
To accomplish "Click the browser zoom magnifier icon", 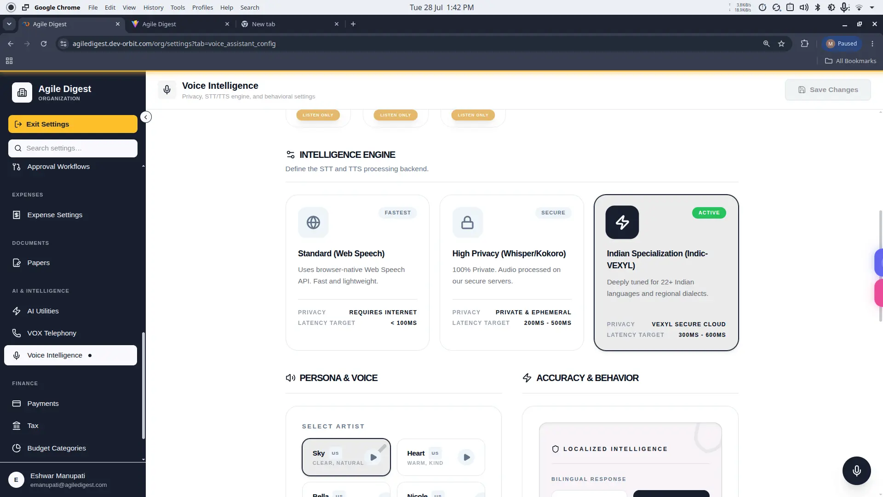I will click(x=766, y=44).
